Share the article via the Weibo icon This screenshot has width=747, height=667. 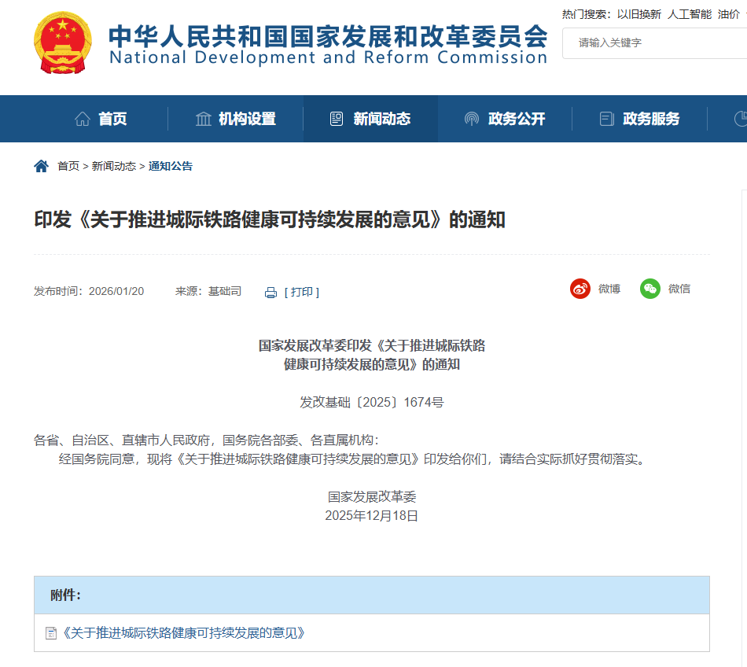tap(580, 289)
